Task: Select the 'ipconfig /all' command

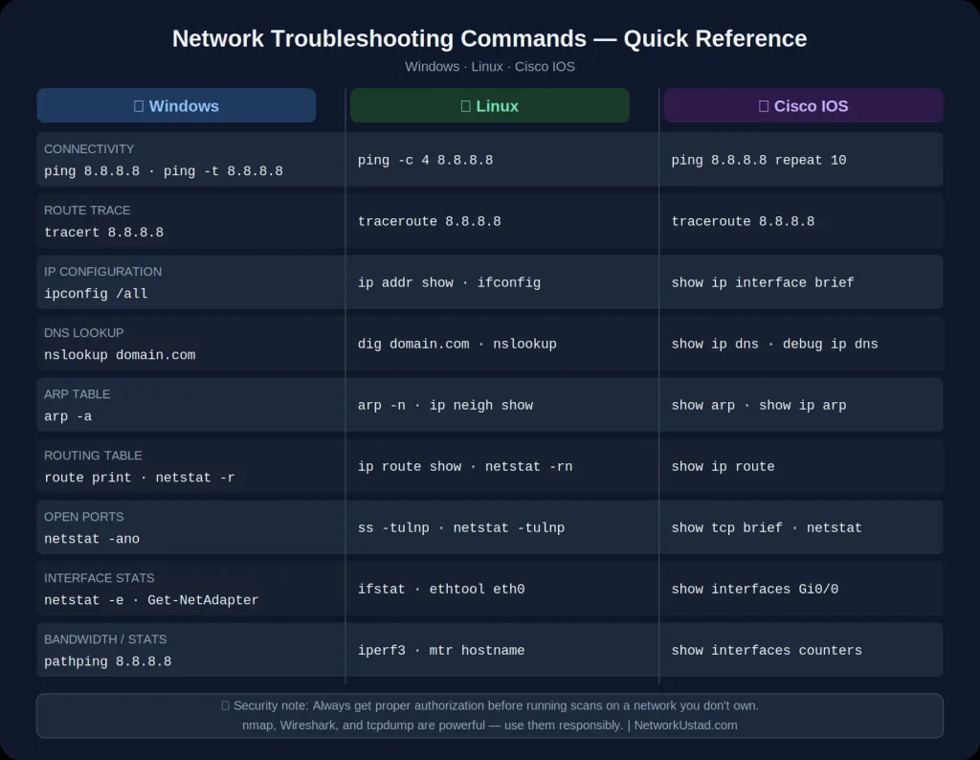Action: point(96,293)
